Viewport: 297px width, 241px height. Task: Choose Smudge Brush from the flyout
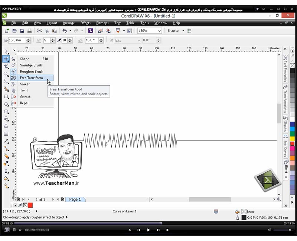32,65
